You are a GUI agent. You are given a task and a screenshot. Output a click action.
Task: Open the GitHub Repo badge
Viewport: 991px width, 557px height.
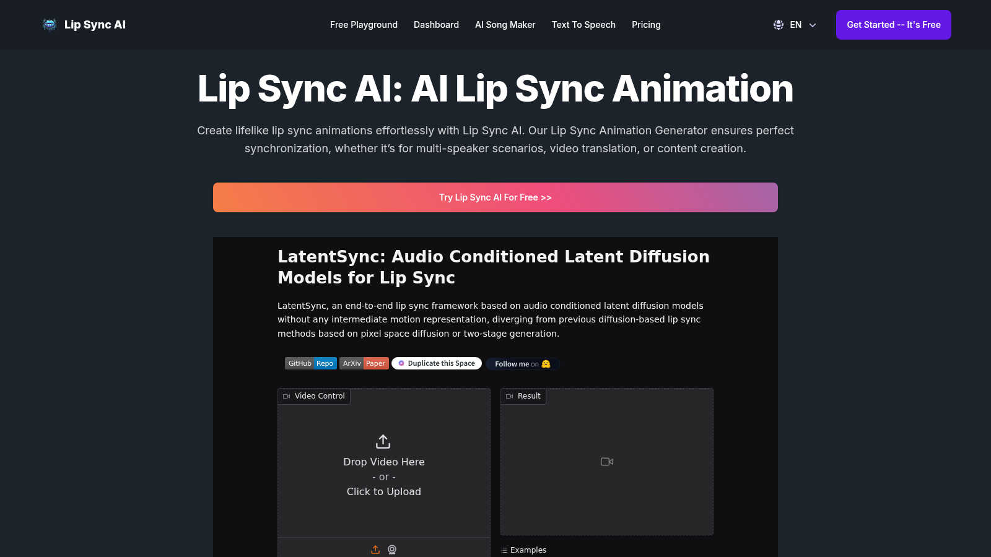click(x=311, y=363)
